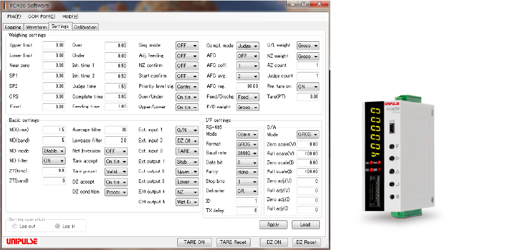Click the RS-485 ID input field
Screen dimensions: 517x250
[x=247, y=201]
